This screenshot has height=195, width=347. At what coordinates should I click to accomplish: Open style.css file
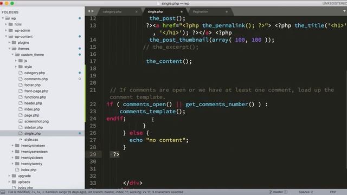31,140
